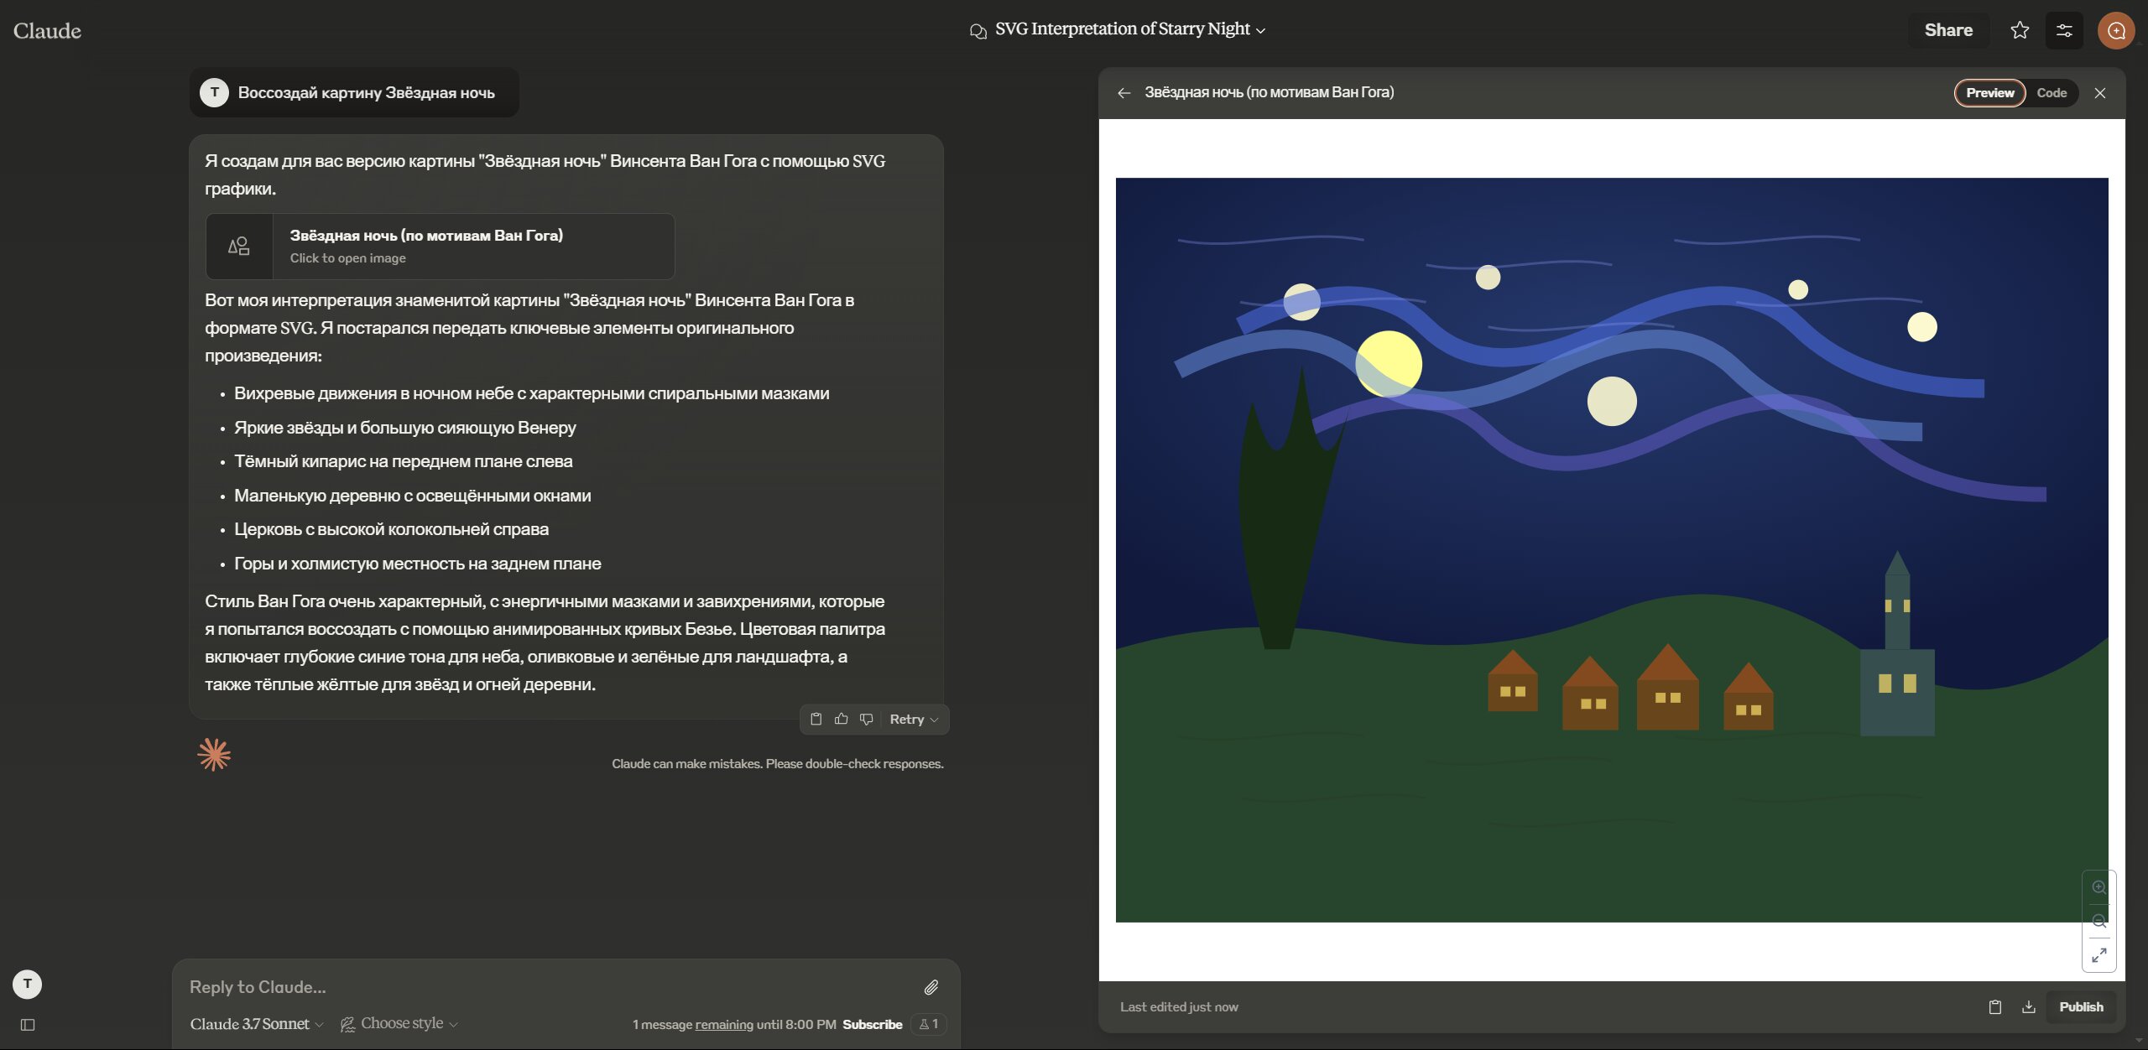Give thumbs up to the response
Image resolution: width=2148 pixels, height=1050 pixels.
841,719
